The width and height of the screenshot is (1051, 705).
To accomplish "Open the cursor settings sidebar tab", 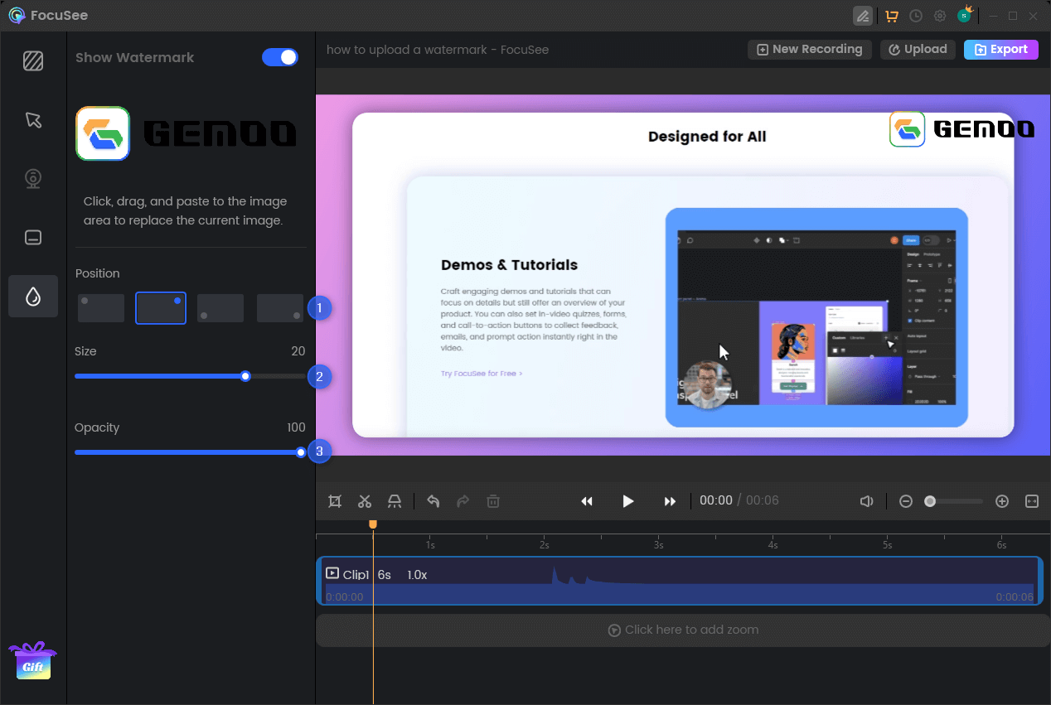I will [33, 120].
